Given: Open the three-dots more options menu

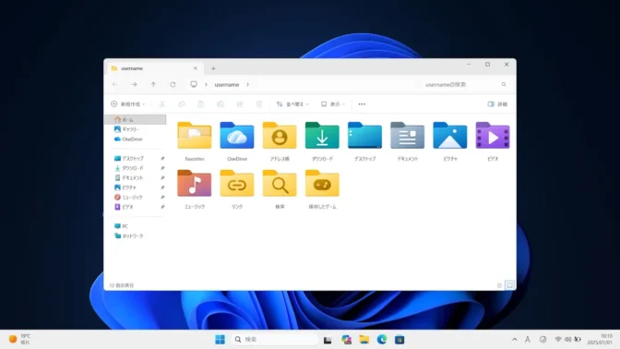Looking at the screenshot, I should pyautogui.click(x=362, y=104).
